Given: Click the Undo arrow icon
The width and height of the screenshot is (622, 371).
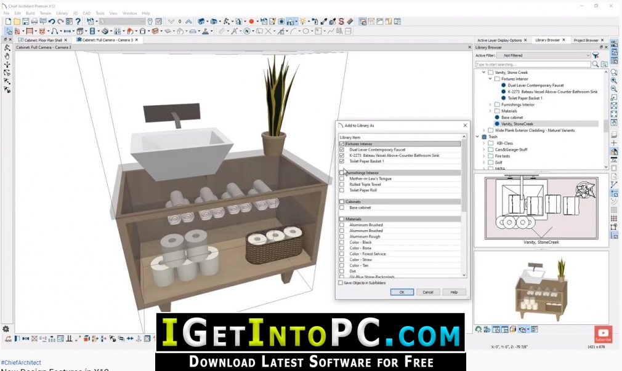Looking at the screenshot, I should 52,22.
